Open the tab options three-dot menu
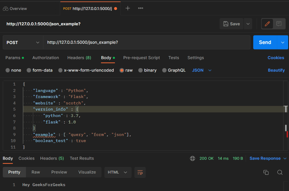This screenshot has height=191, width=289. (141, 8)
